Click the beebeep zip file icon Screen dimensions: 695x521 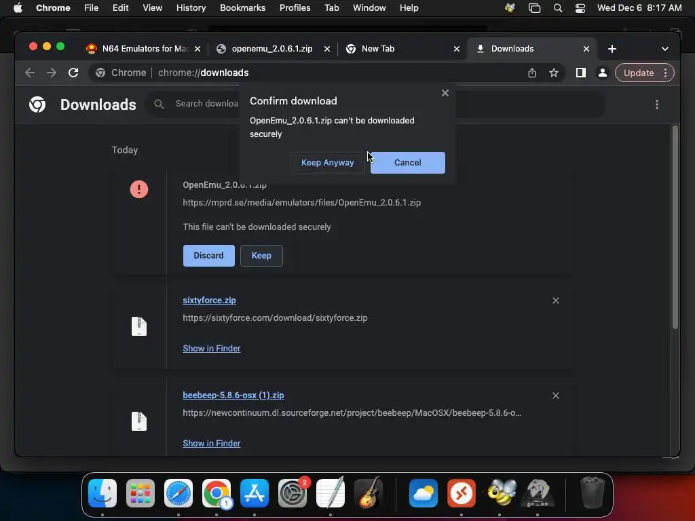click(138, 421)
